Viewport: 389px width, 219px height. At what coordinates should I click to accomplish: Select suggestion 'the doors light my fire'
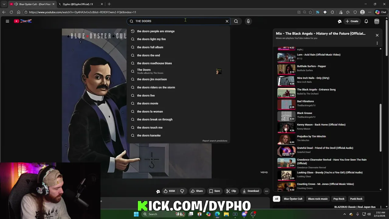click(x=178, y=39)
